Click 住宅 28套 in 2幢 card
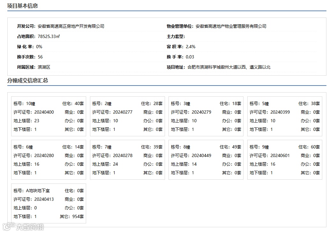The image size is (336, 233). click(x=152, y=103)
